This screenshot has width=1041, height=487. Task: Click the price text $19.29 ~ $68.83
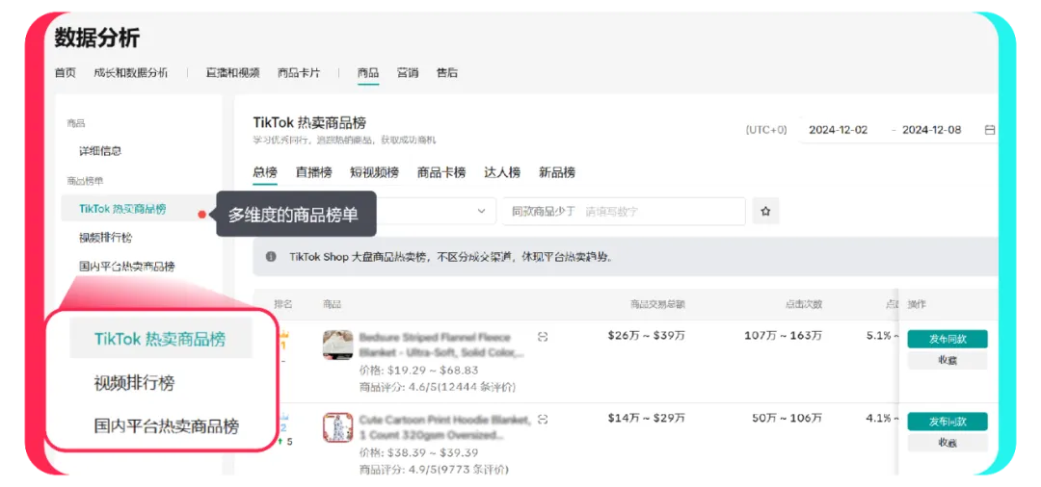click(431, 371)
